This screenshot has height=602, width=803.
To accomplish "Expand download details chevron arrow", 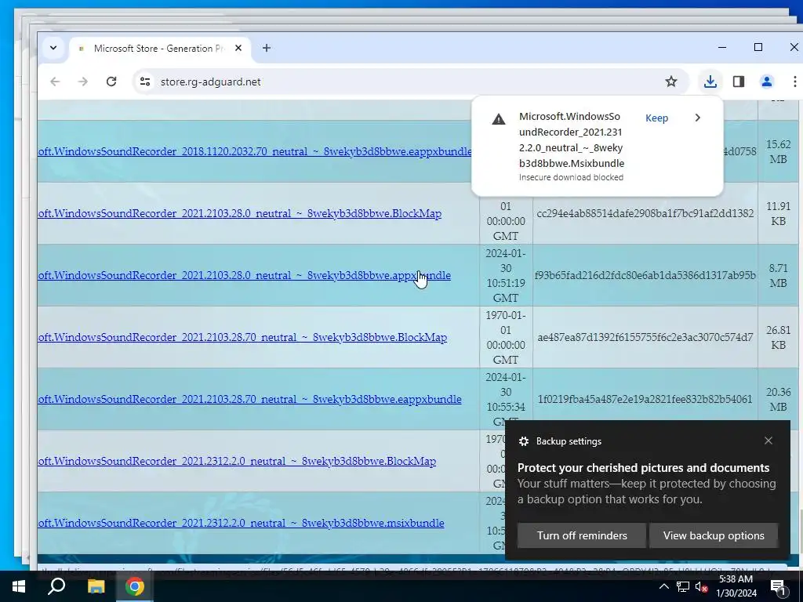I will pyautogui.click(x=697, y=118).
